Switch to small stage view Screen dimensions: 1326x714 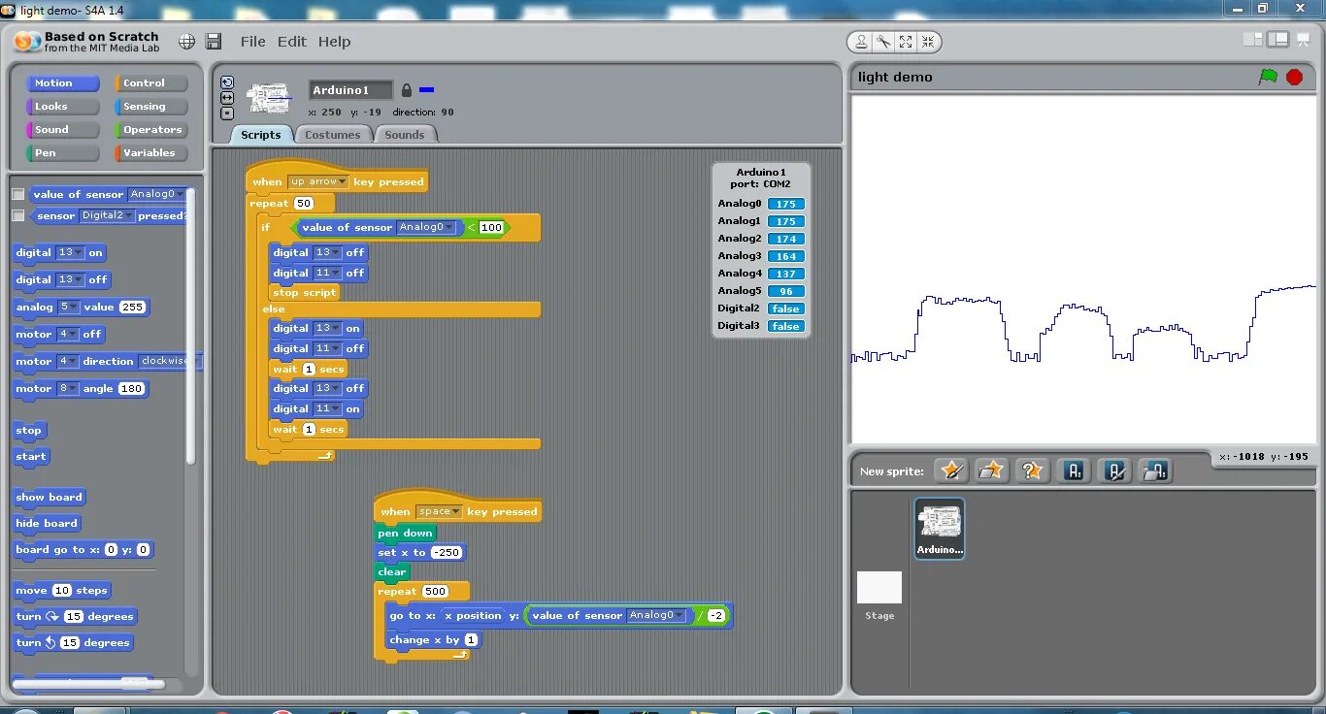click(1253, 40)
